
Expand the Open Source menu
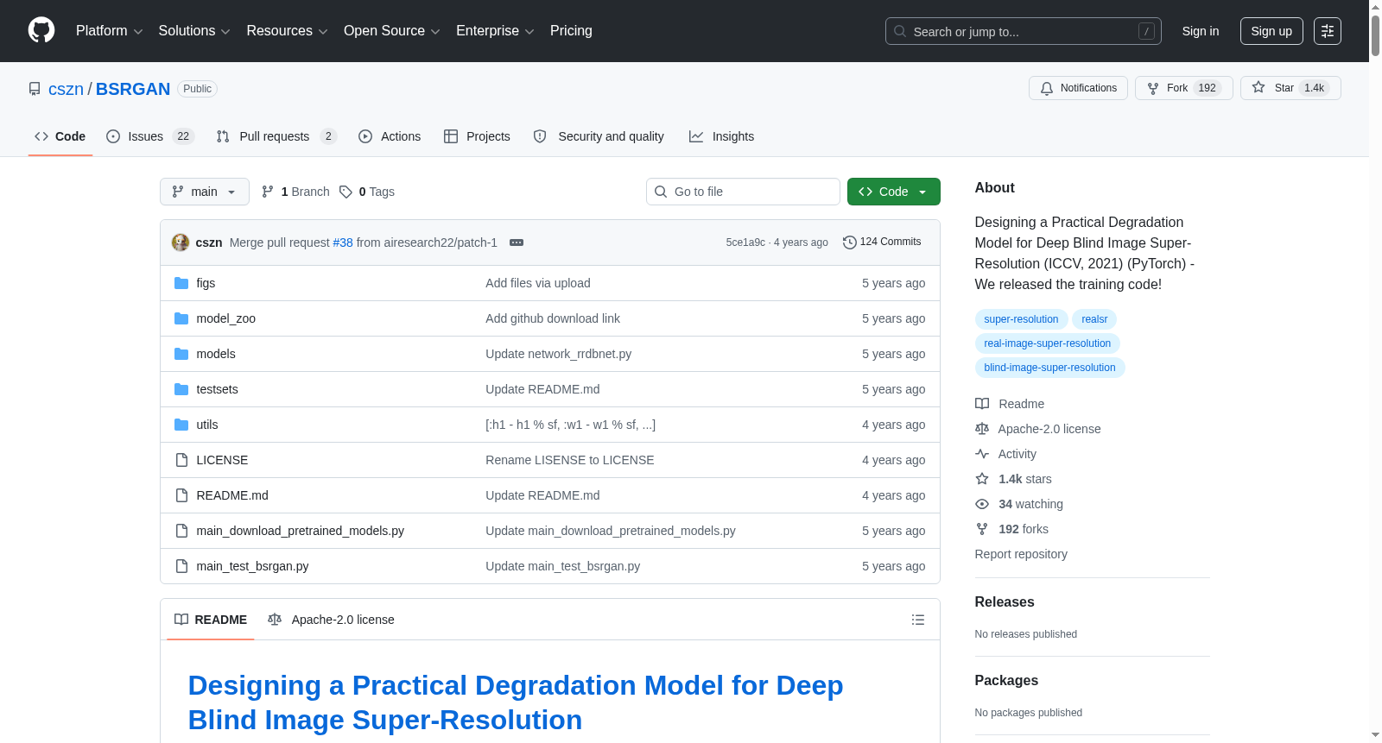[x=392, y=31]
